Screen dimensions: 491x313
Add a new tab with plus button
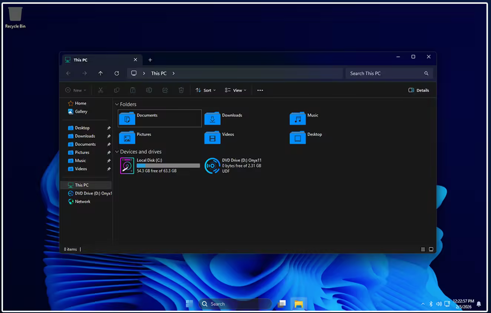tap(150, 60)
